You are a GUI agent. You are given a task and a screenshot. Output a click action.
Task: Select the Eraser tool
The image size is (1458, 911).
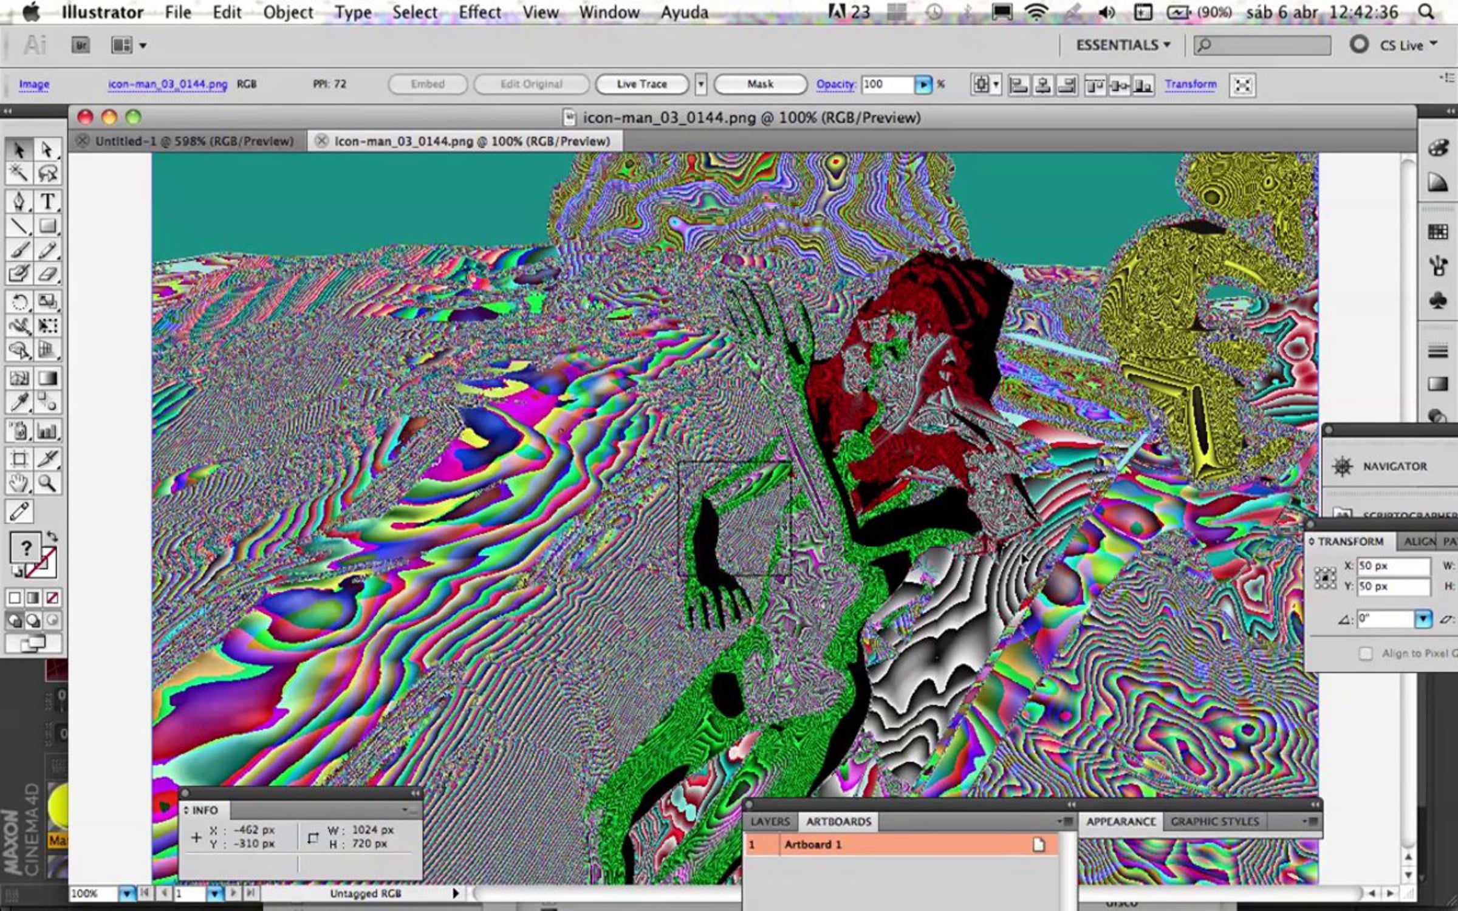[47, 275]
